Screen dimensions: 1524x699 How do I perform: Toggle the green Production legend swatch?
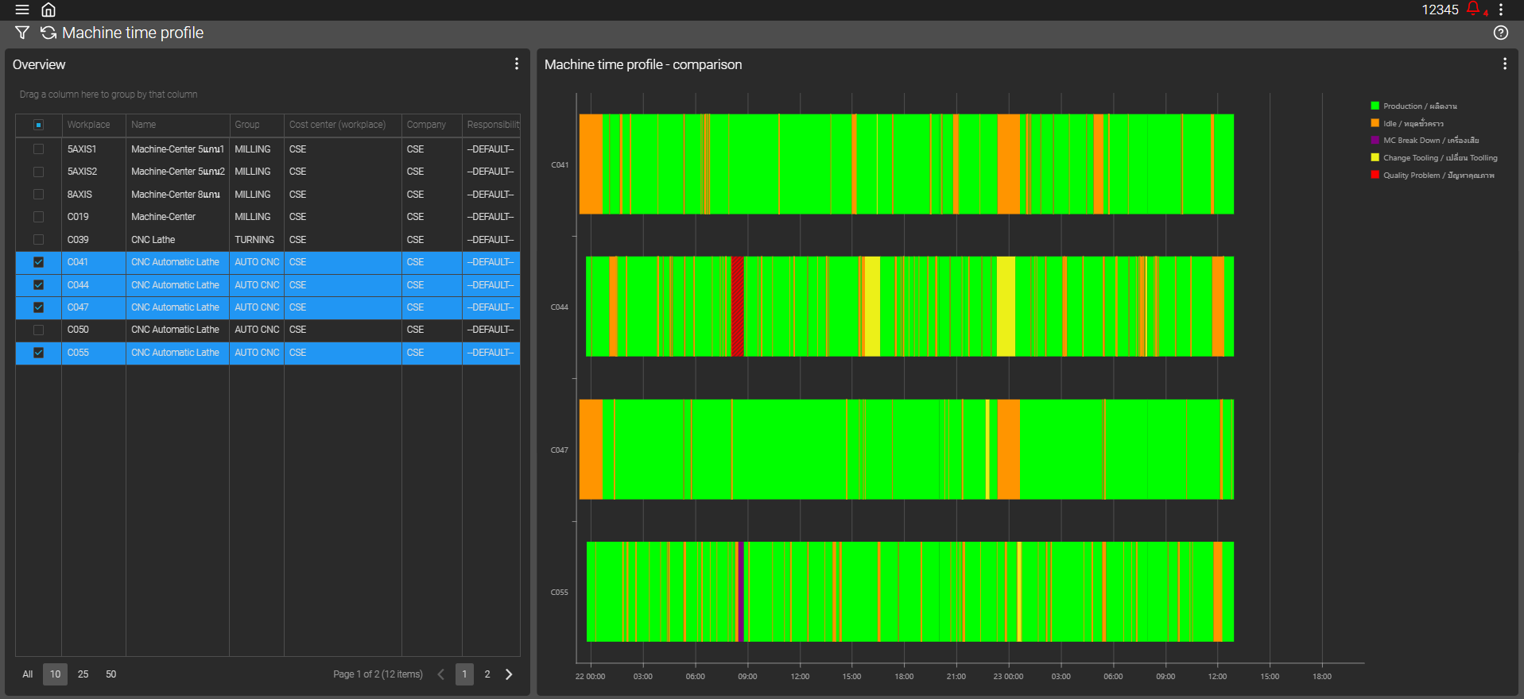[x=1375, y=106]
